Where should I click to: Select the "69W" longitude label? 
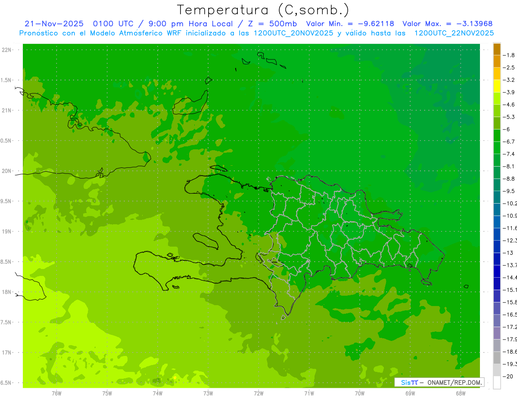(410, 393)
